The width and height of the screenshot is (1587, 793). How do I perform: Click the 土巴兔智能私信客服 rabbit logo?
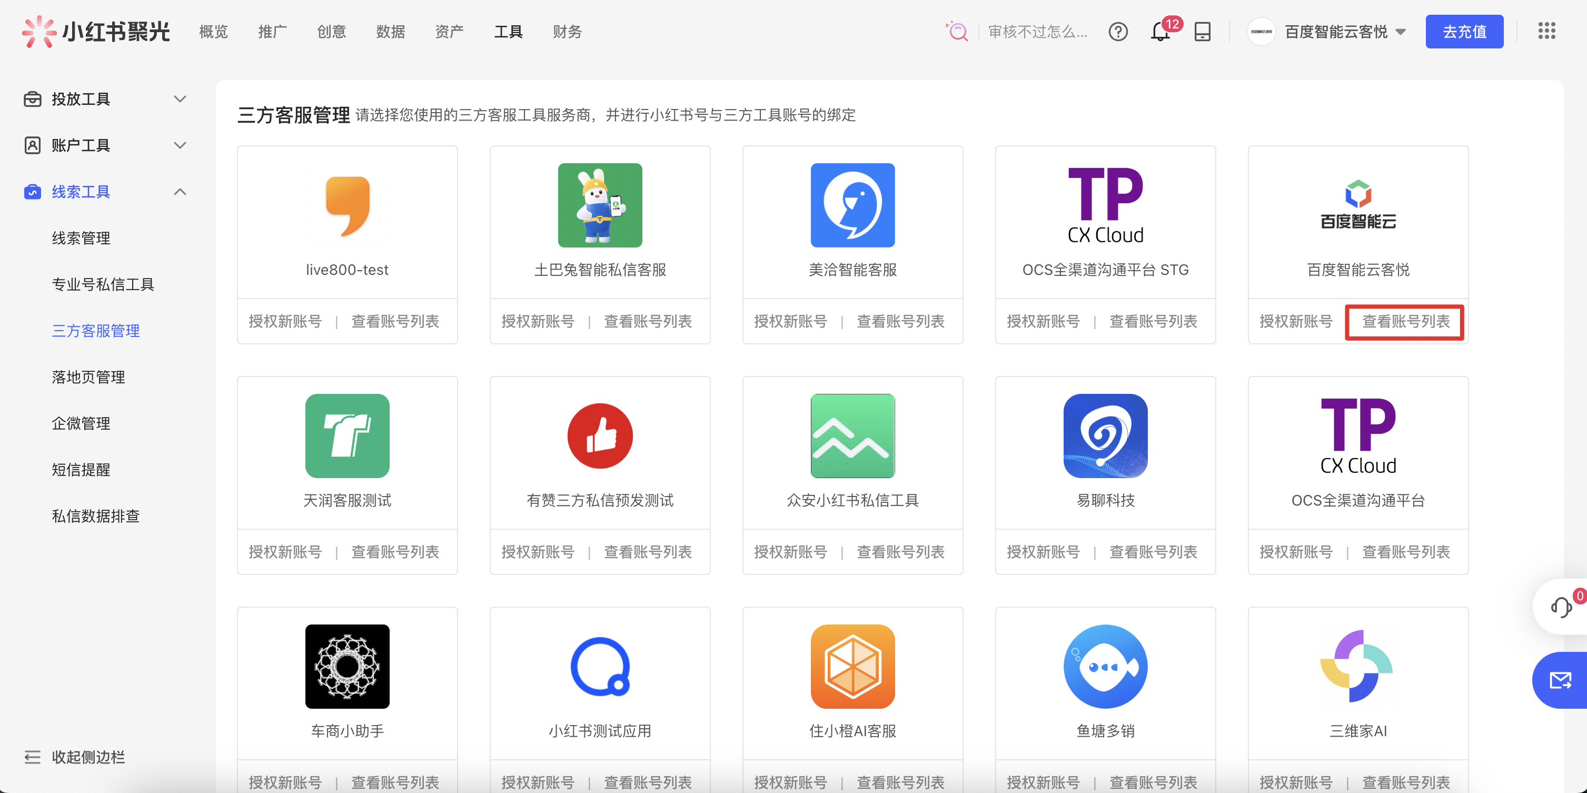click(x=599, y=205)
